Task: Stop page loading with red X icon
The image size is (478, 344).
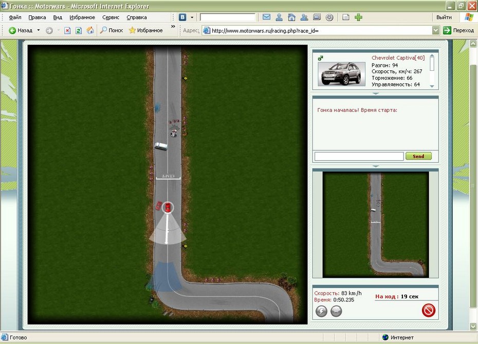Action: (67, 30)
